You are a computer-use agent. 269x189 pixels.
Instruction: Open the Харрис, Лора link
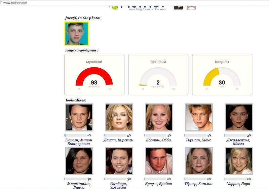pos(238,184)
